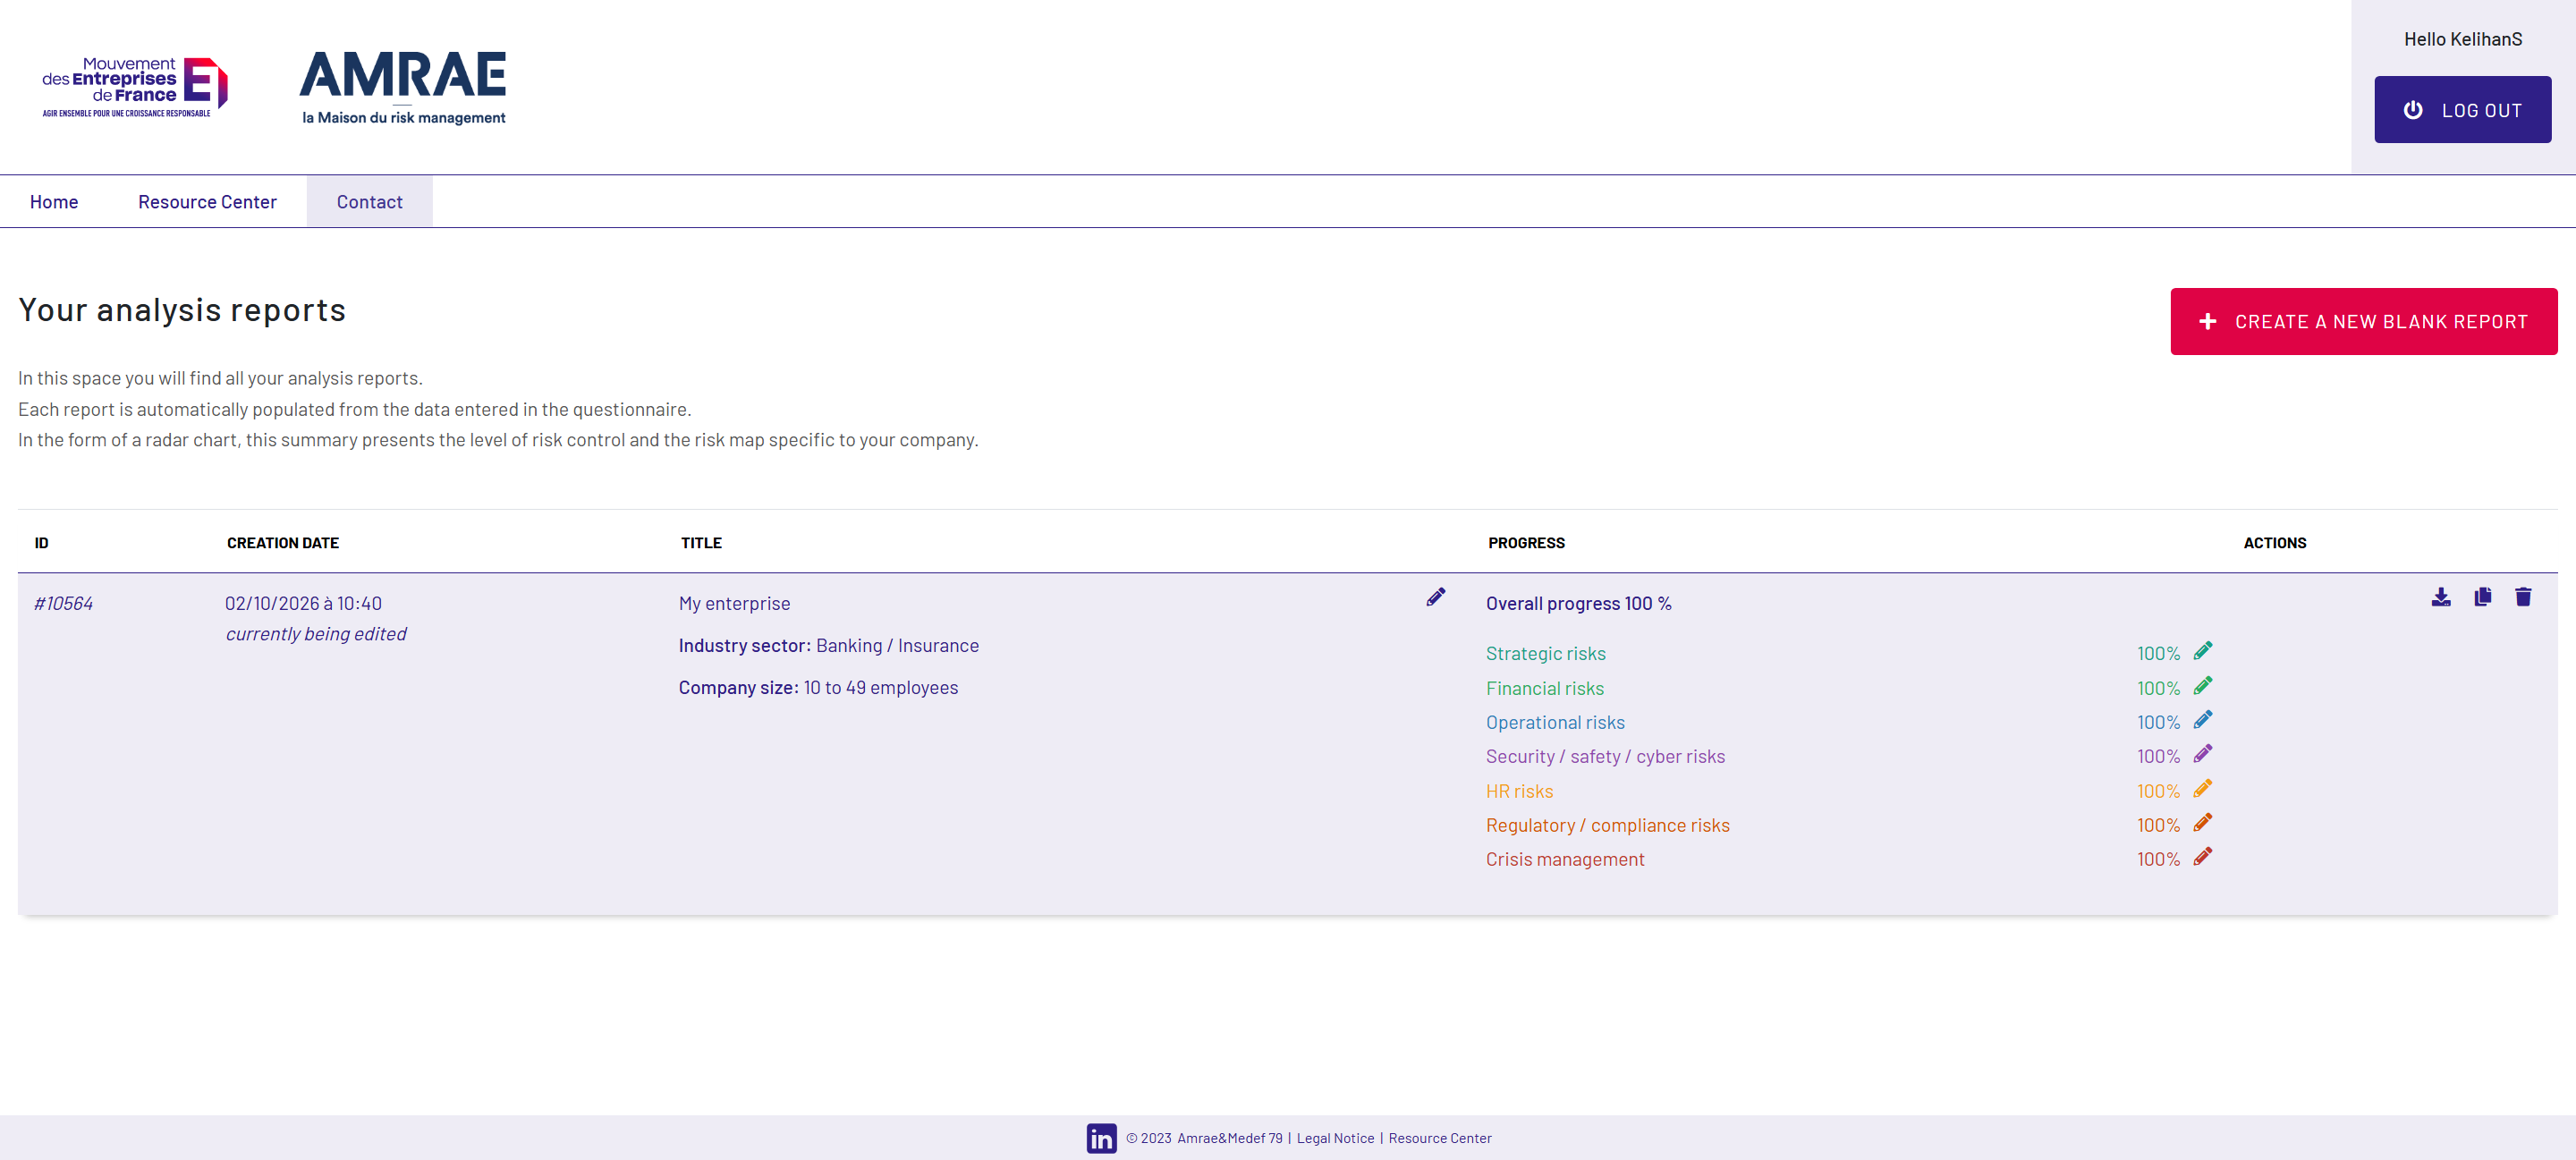
Task: Click the Hello KelihanS greeting
Action: point(2462,40)
